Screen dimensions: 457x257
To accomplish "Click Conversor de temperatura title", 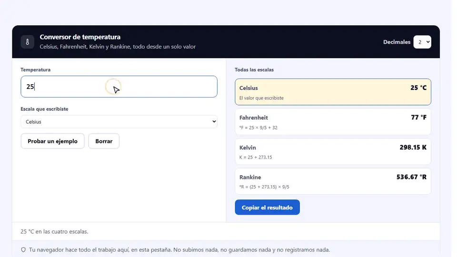I will [x=80, y=37].
